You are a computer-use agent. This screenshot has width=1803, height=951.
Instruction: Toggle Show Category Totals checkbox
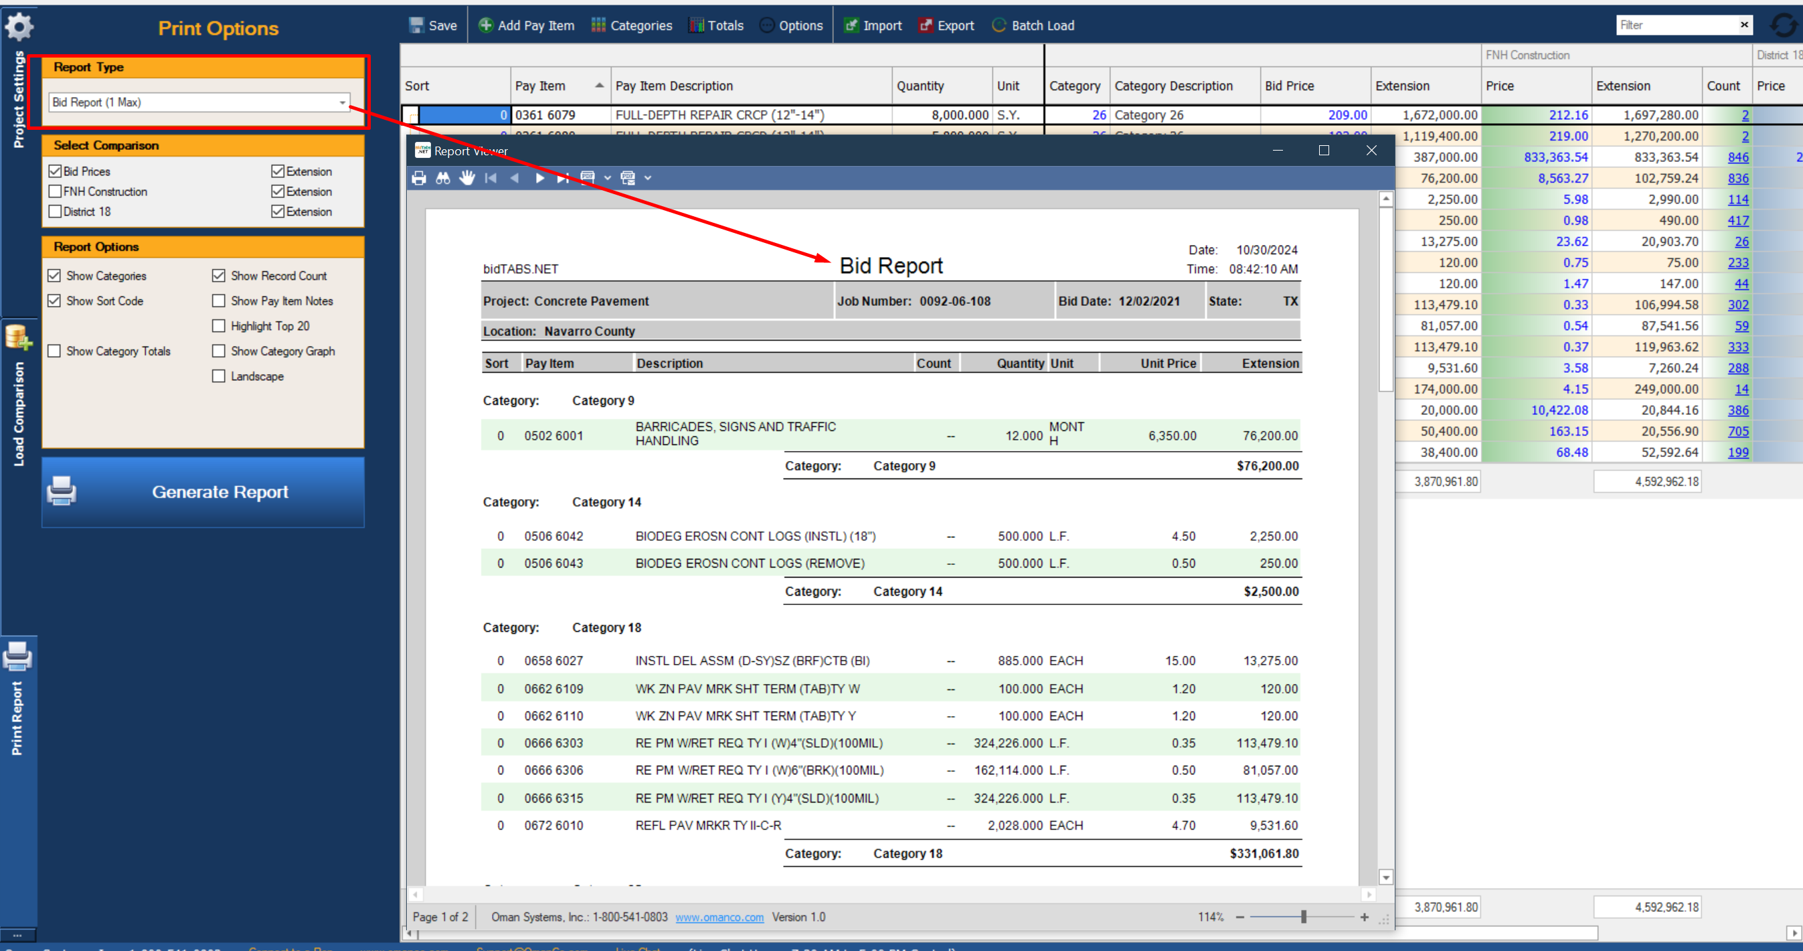point(55,351)
